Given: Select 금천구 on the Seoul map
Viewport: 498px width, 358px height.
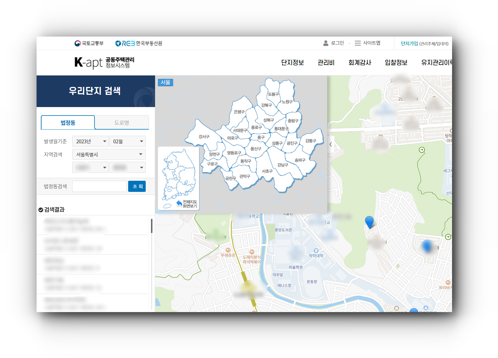Looking at the screenshot, I should (x=231, y=178).
